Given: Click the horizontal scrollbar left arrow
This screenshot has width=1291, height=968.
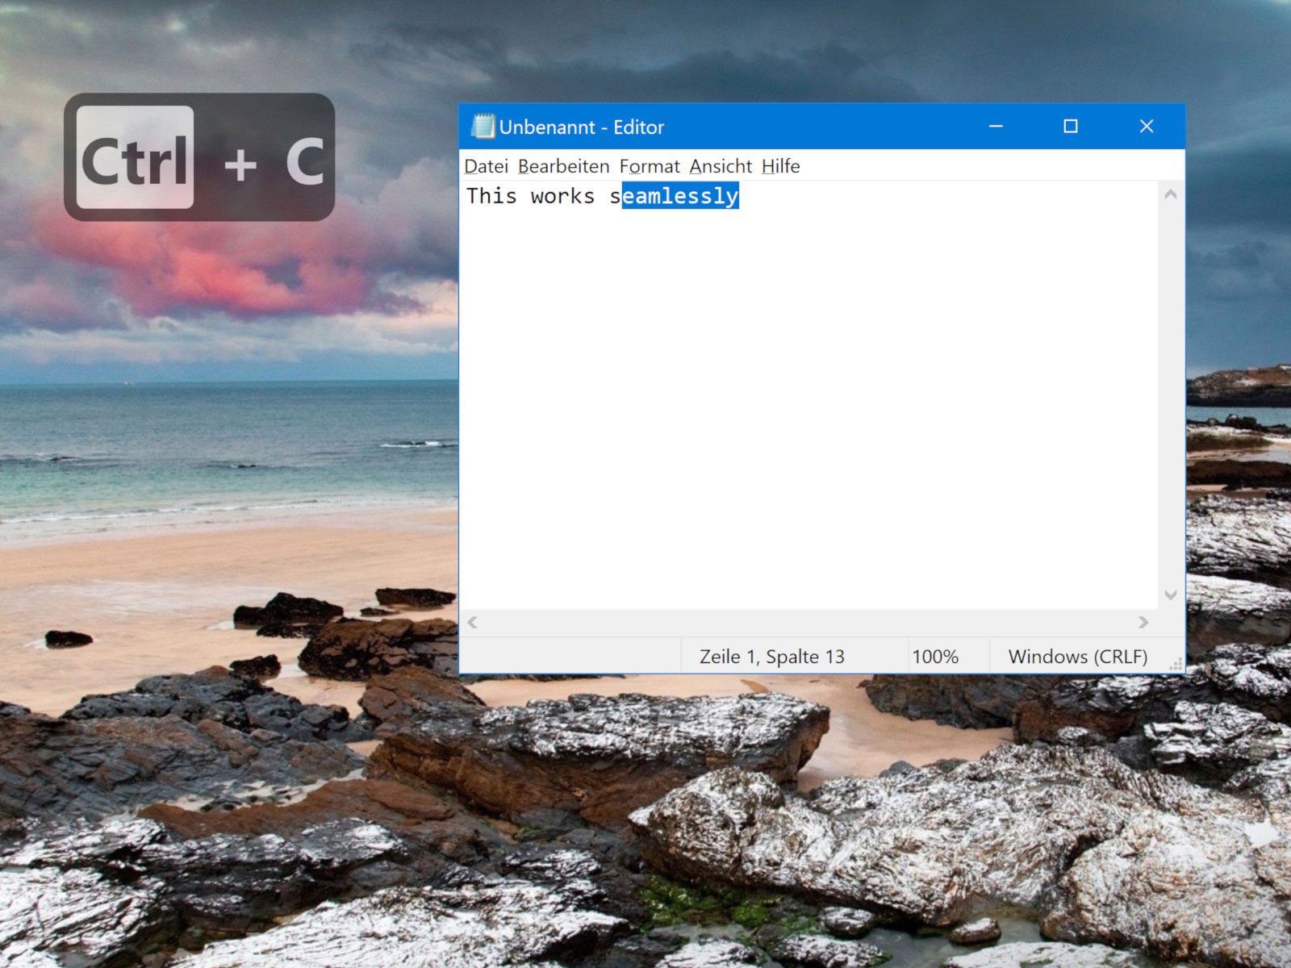Looking at the screenshot, I should [473, 622].
